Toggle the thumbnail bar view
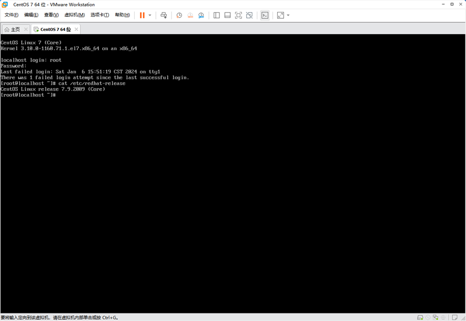 tap(228, 15)
